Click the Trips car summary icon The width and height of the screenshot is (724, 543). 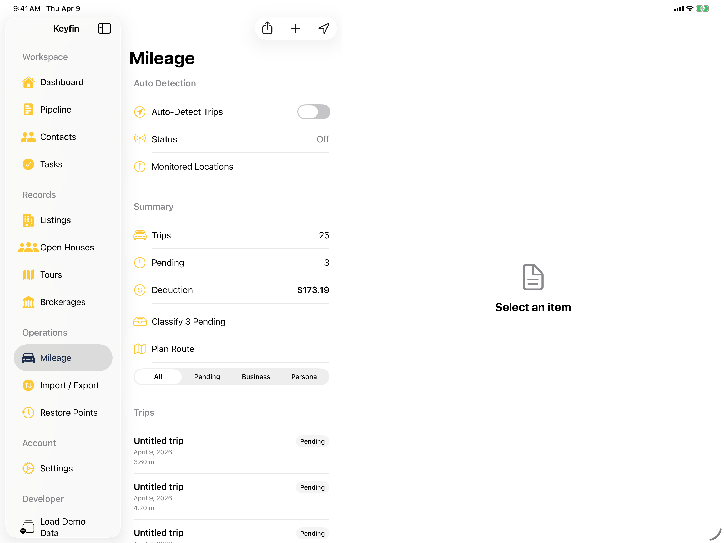pyautogui.click(x=140, y=235)
